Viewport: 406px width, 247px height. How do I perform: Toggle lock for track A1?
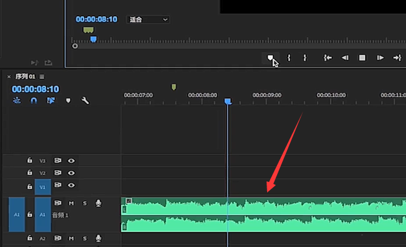pyautogui.click(x=30, y=214)
